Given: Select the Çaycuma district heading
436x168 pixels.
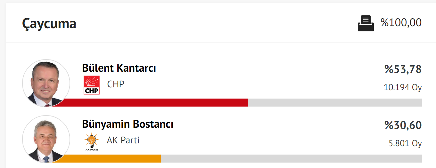Looking at the screenshot, I should pos(49,24).
